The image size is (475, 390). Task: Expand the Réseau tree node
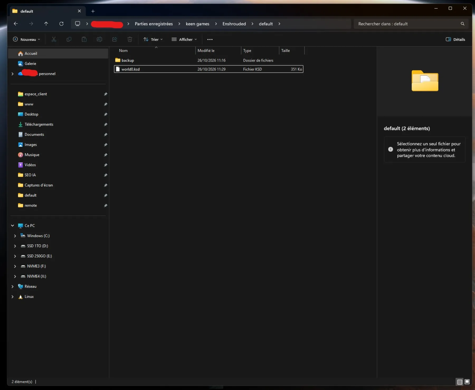pos(12,286)
